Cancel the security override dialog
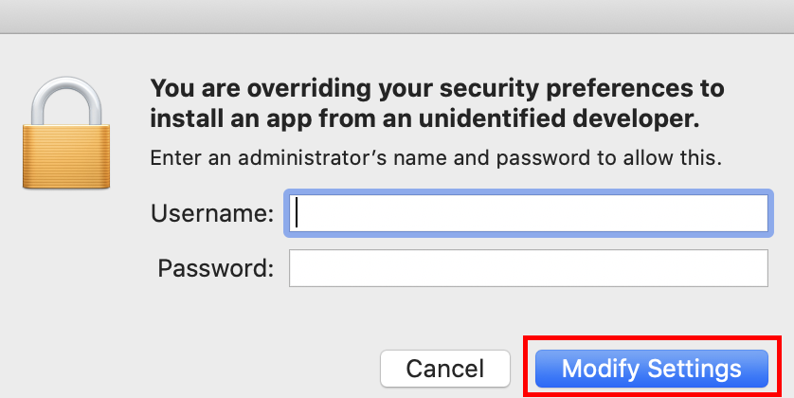The width and height of the screenshot is (794, 398). (x=445, y=368)
